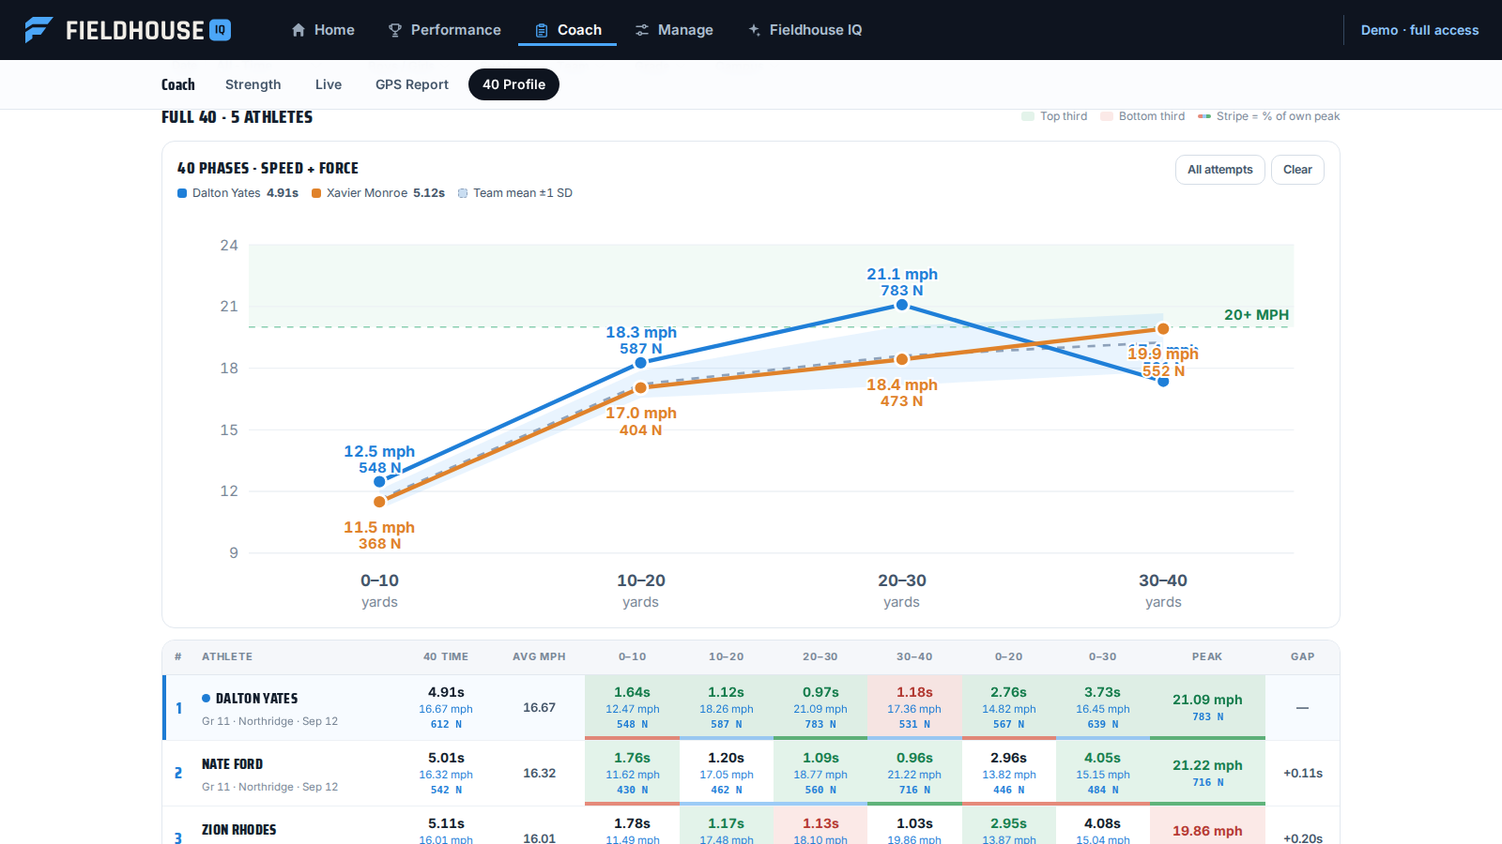Click Xavier Monroe orange legend swatch
The width and height of the screenshot is (1502, 844).
coord(316,193)
